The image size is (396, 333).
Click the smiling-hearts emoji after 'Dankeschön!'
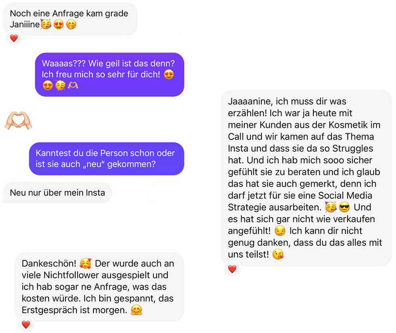coord(85,263)
